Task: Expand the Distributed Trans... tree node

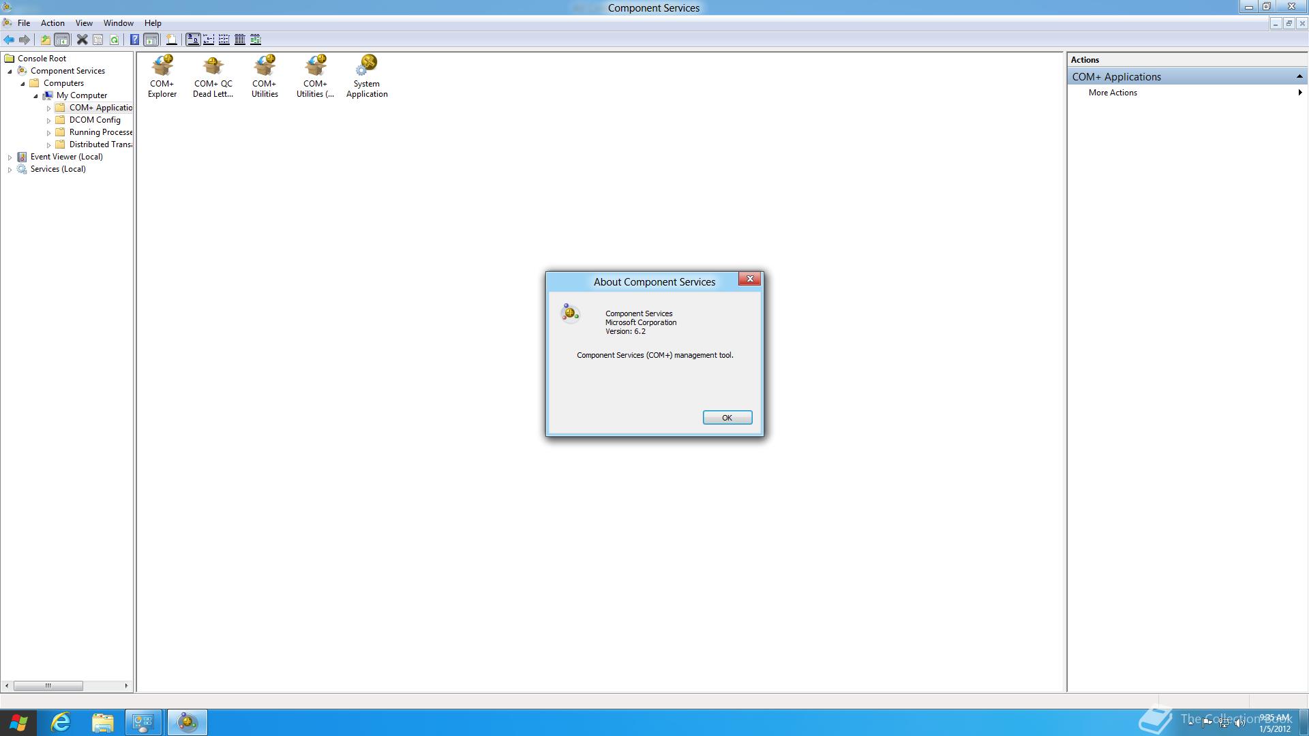Action: 49,145
